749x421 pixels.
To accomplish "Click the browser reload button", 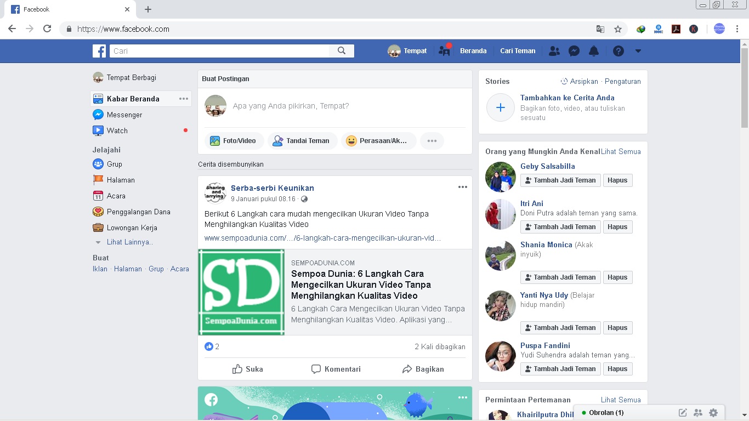I will click(x=47, y=29).
